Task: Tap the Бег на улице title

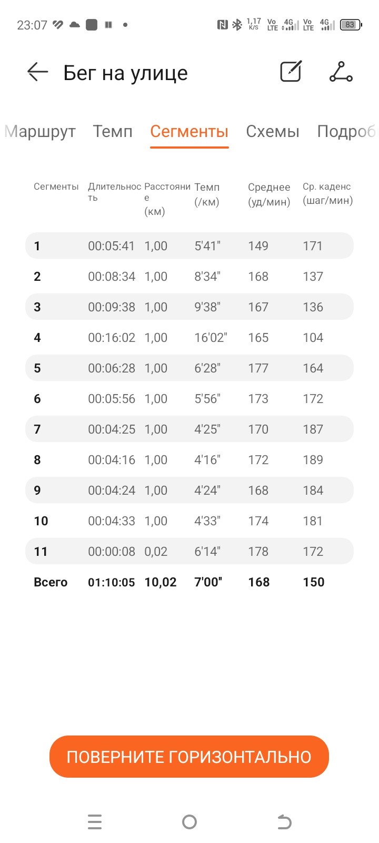Action: [x=125, y=73]
